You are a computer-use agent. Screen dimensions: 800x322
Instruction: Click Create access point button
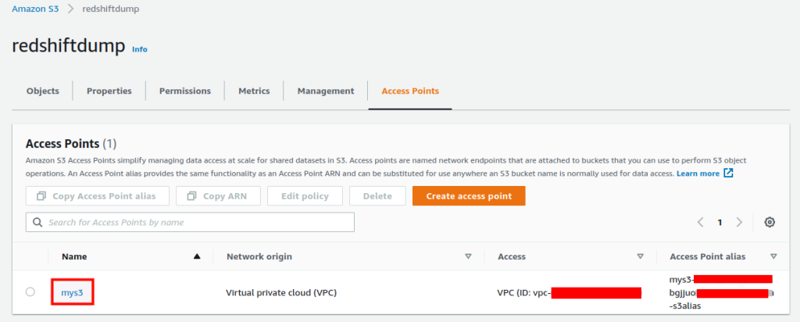[x=469, y=196]
